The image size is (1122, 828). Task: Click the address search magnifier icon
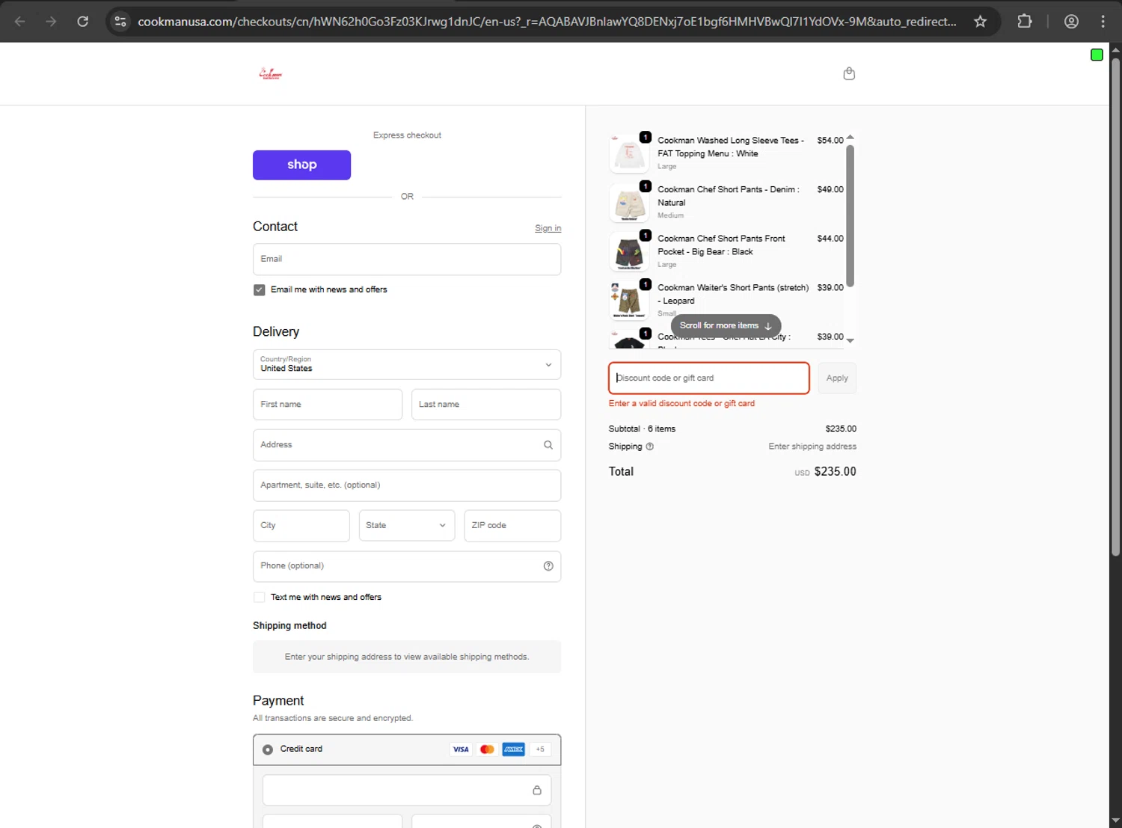pos(548,445)
